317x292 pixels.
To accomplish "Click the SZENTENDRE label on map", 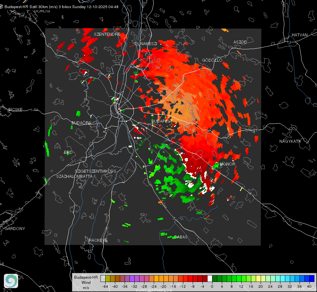I will point(107,34).
